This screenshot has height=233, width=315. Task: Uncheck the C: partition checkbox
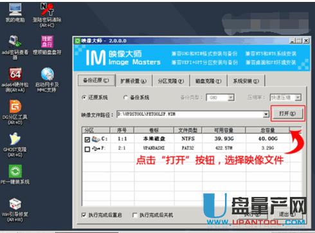tap(87, 140)
